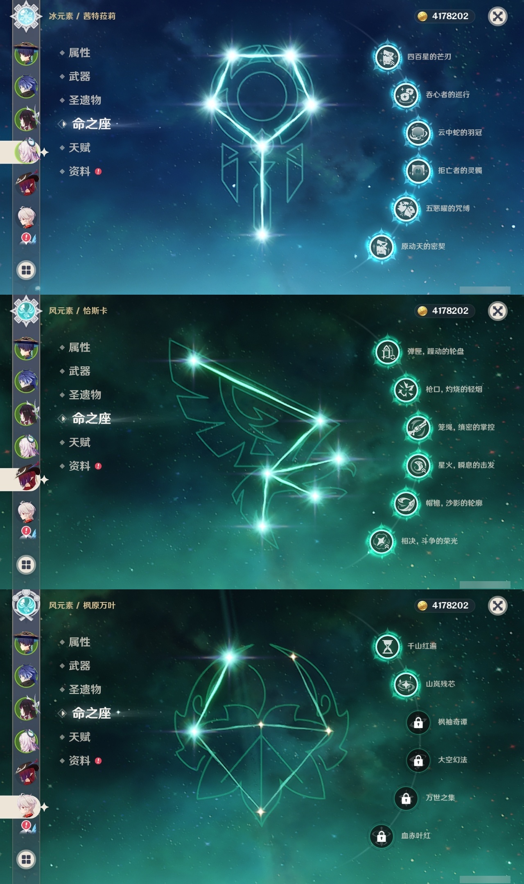The image size is (524, 884).
Task: Select the 吞心者的巡行 constellation node
Action: coord(406,95)
